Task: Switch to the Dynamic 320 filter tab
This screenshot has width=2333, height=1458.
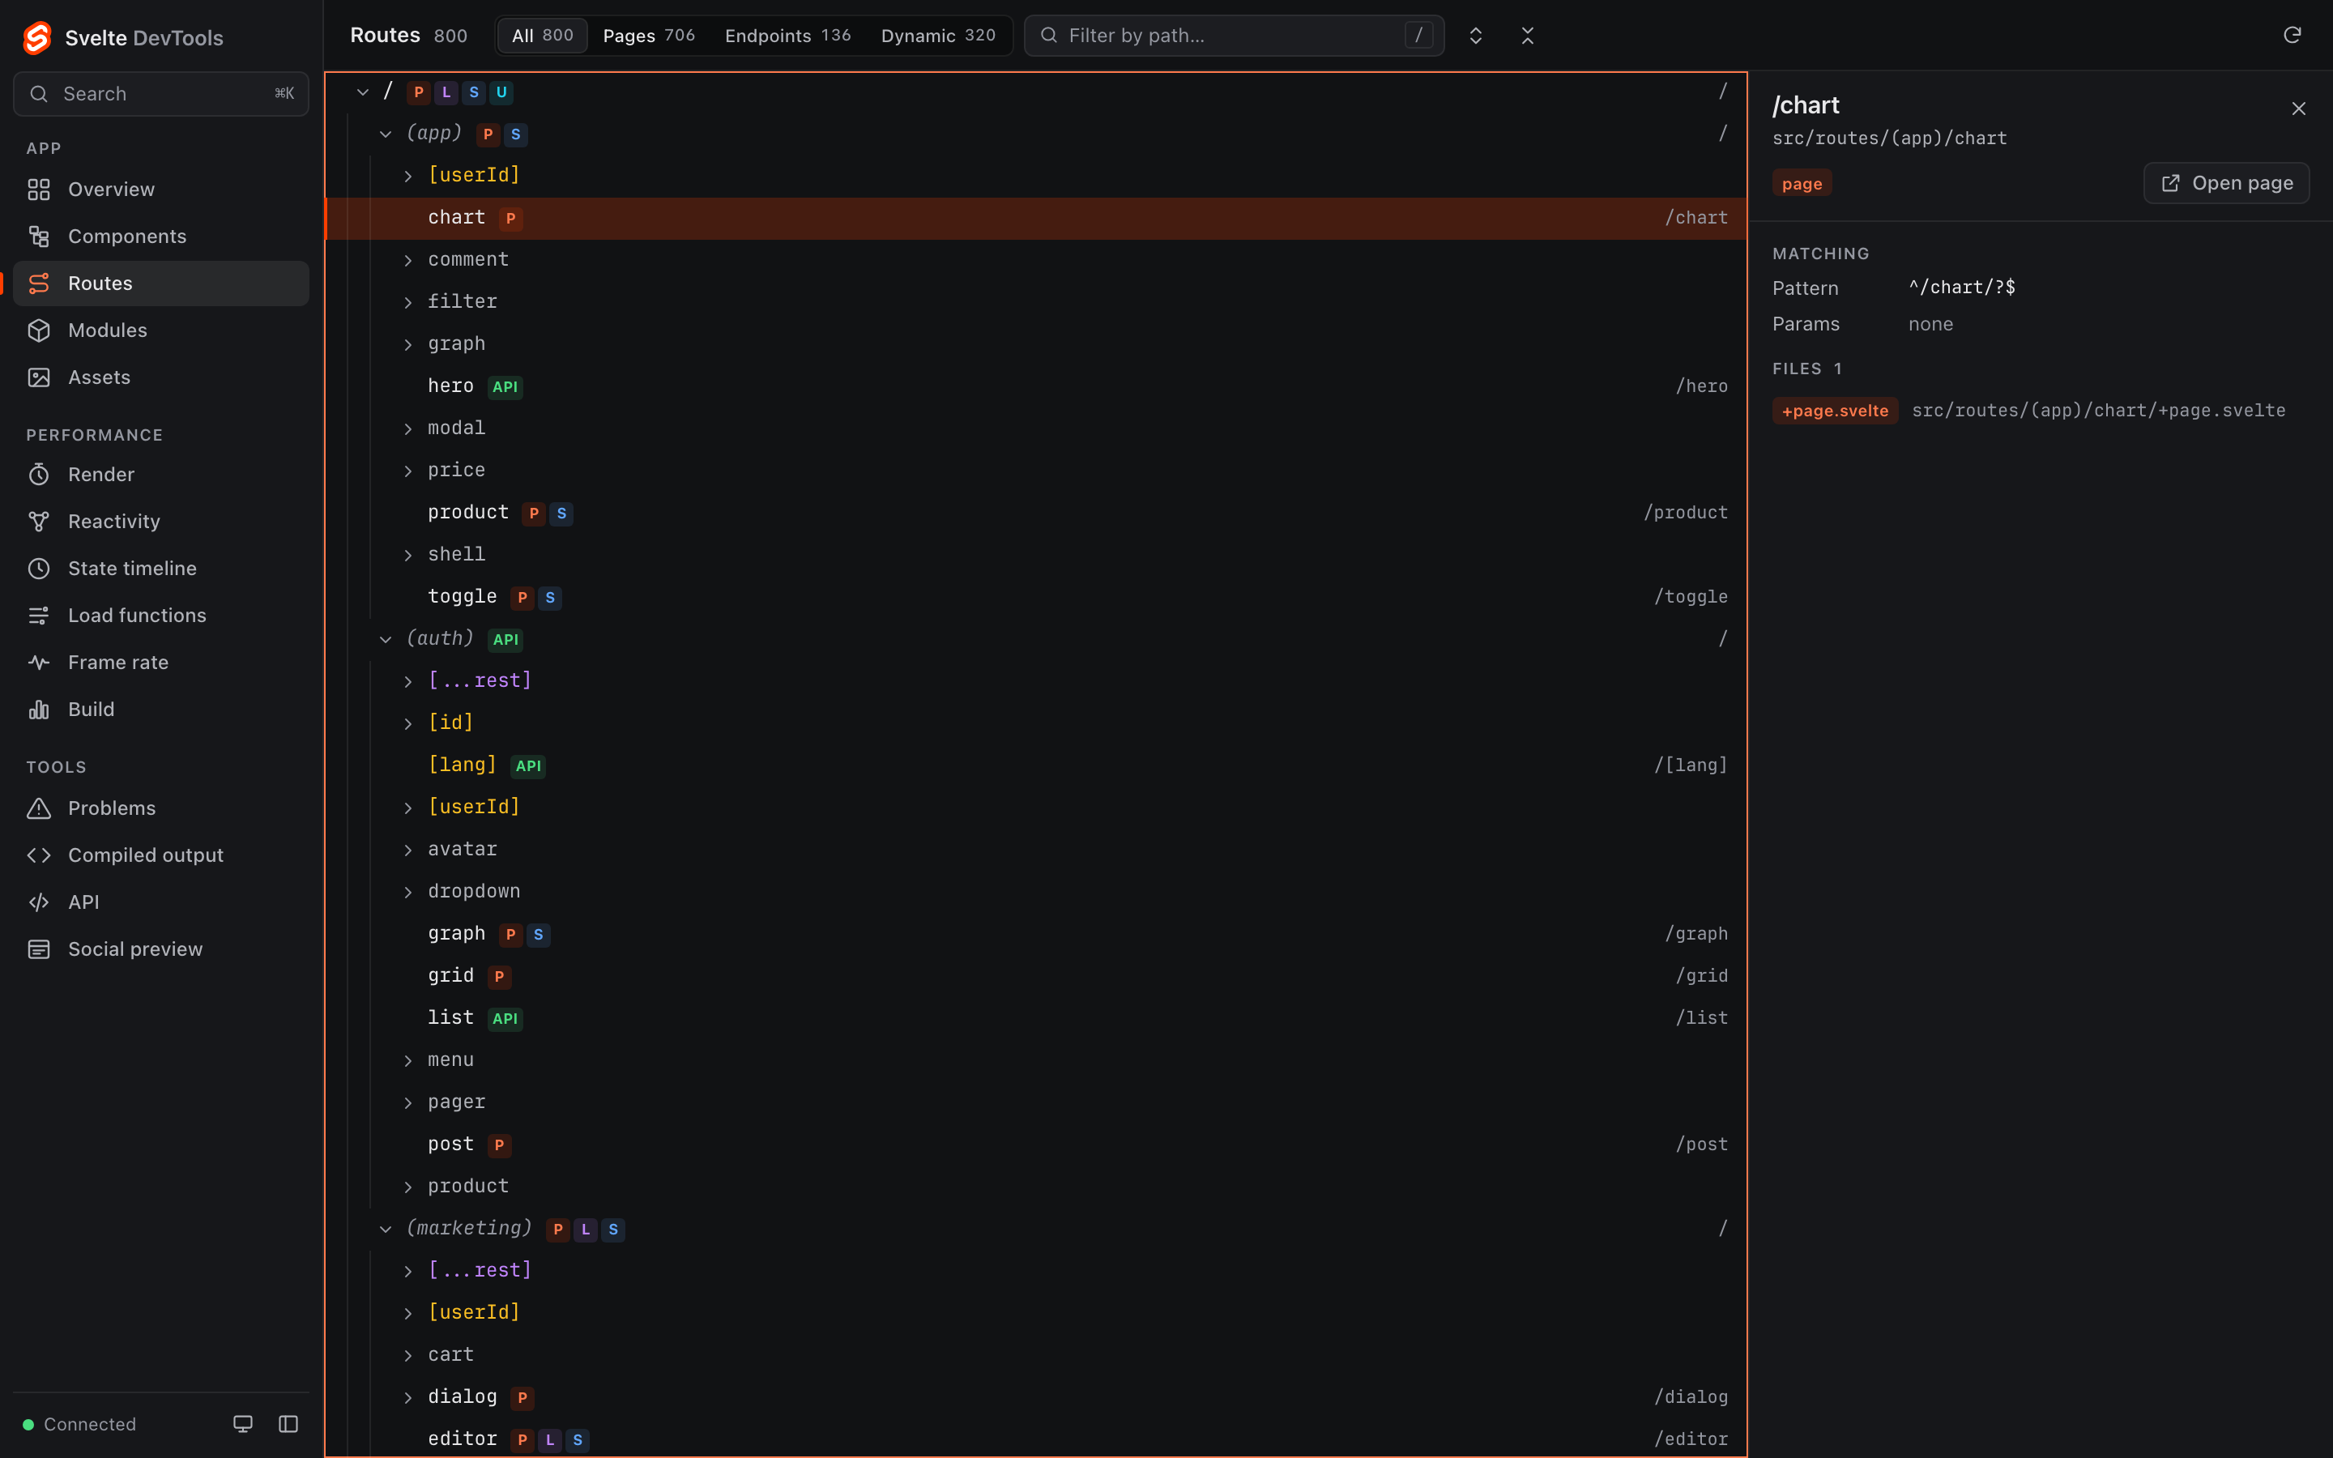Action: coord(938,36)
